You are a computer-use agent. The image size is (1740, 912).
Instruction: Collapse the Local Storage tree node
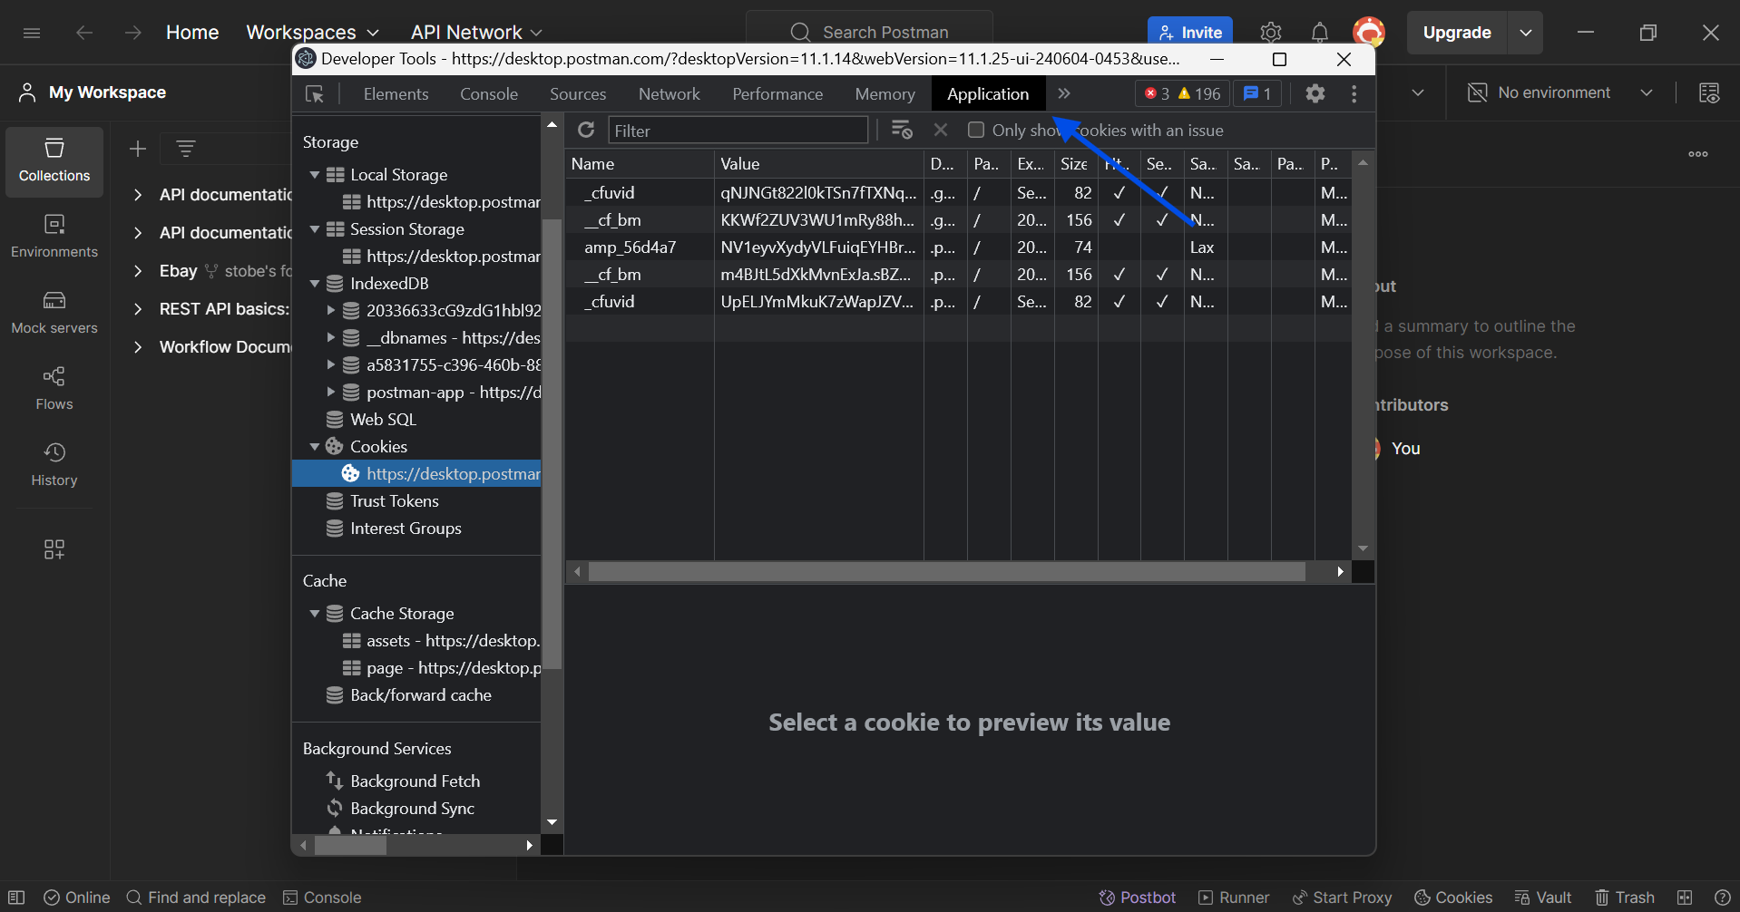(x=315, y=175)
